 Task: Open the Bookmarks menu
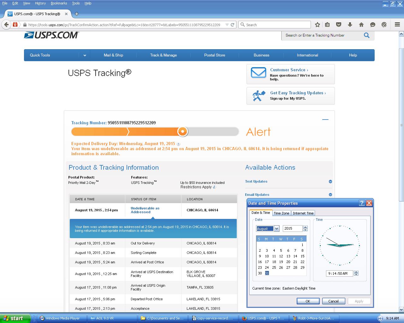pos(59,3)
